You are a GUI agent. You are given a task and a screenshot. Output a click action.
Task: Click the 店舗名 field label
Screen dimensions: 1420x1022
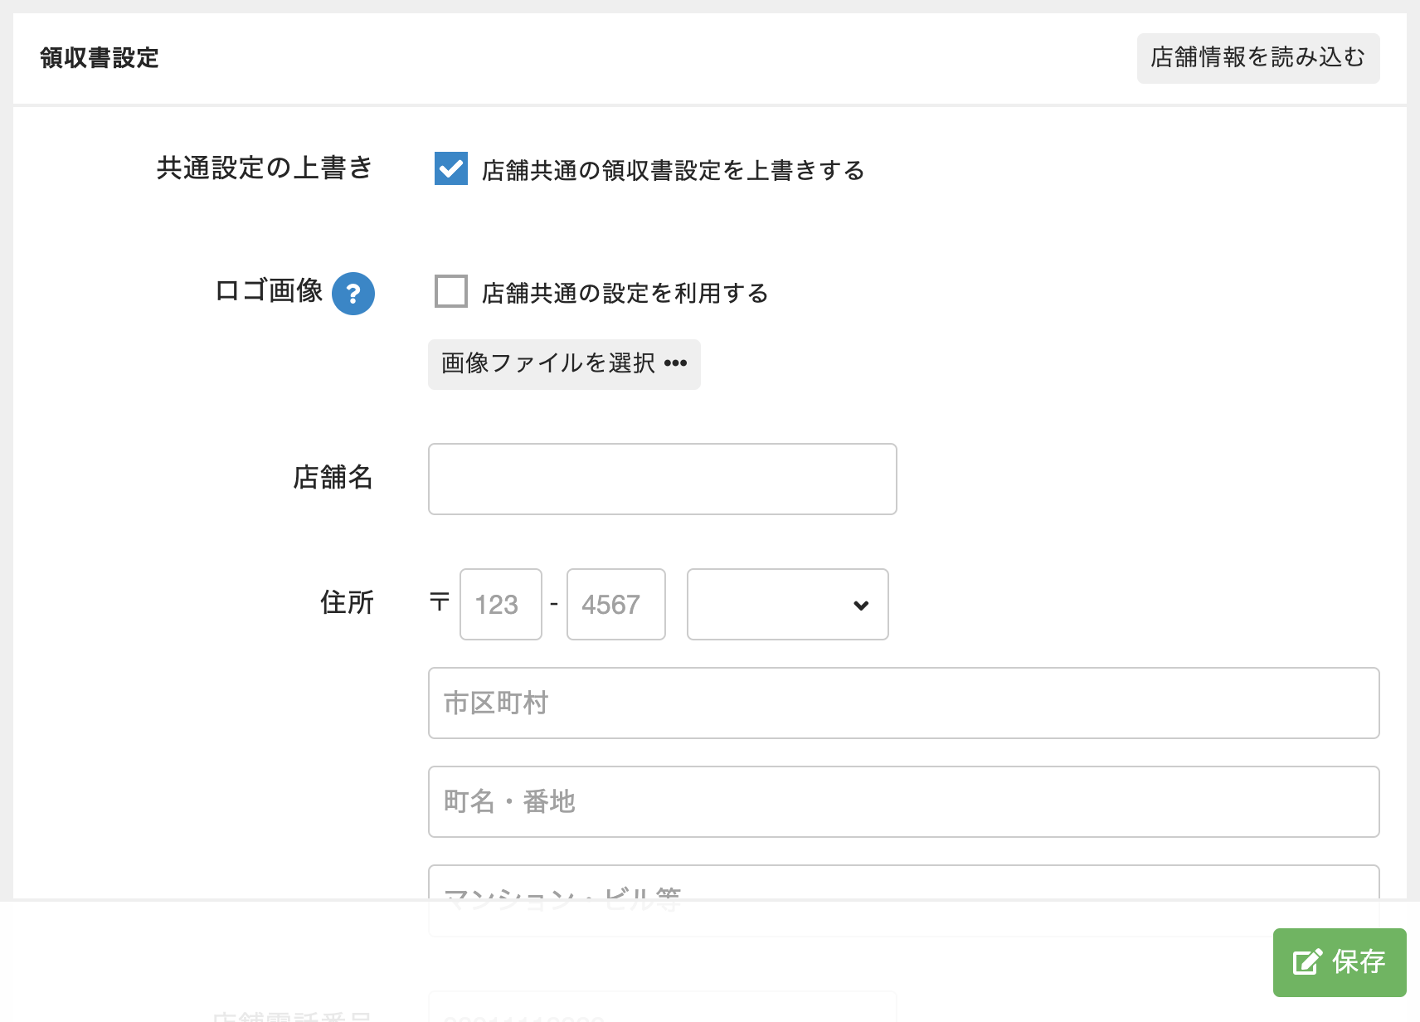pyautogui.click(x=333, y=478)
